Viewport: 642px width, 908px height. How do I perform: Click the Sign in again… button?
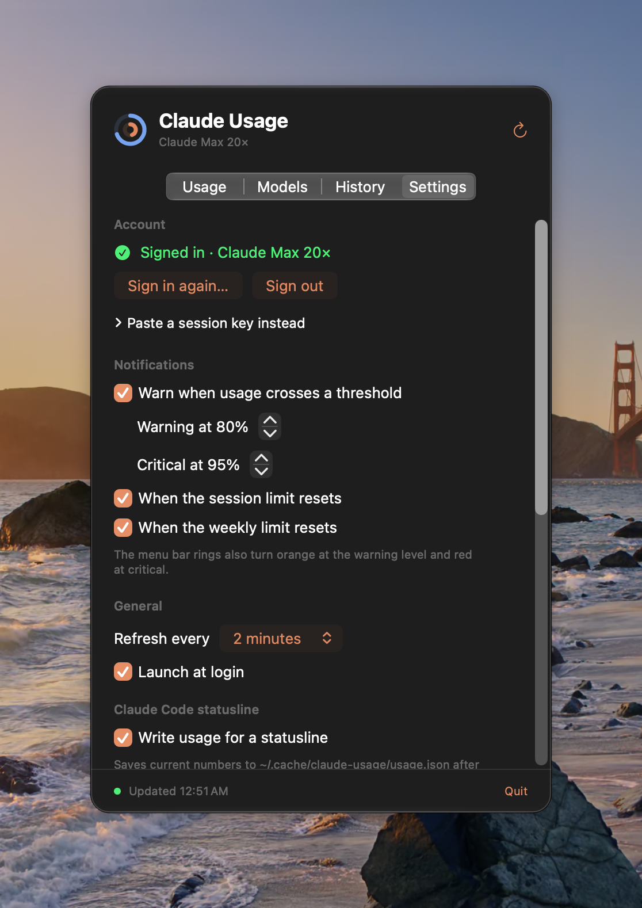[x=178, y=286]
